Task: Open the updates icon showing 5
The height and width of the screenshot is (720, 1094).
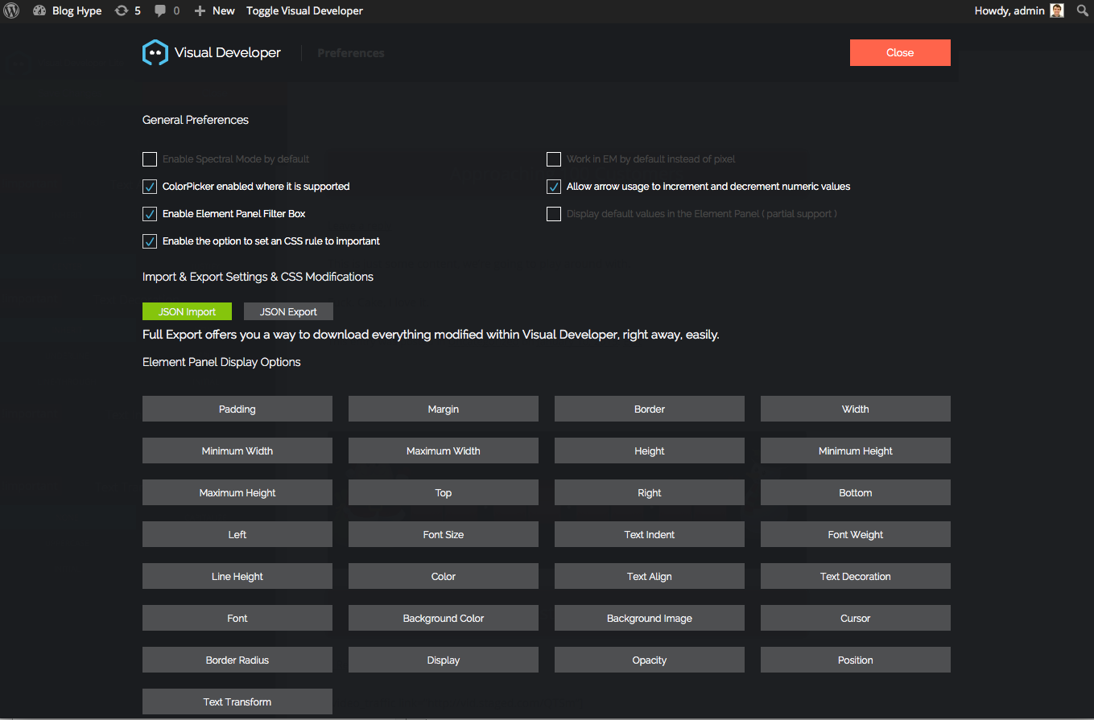Action: pyautogui.click(x=122, y=10)
